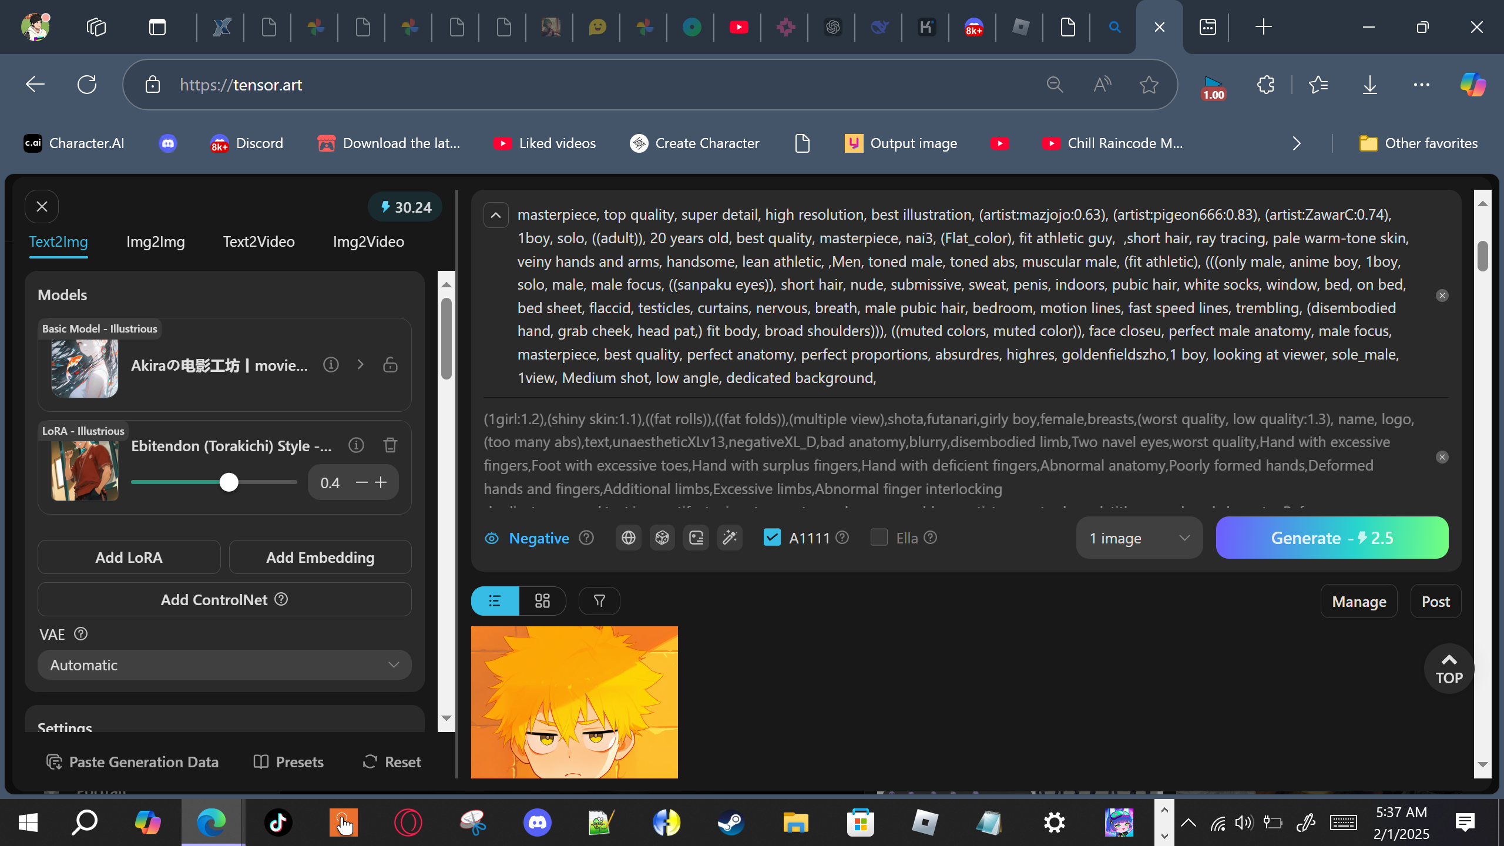Click the lock icon on basic model
This screenshot has height=846, width=1504.
pyautogui.click(x=390, y=365)
